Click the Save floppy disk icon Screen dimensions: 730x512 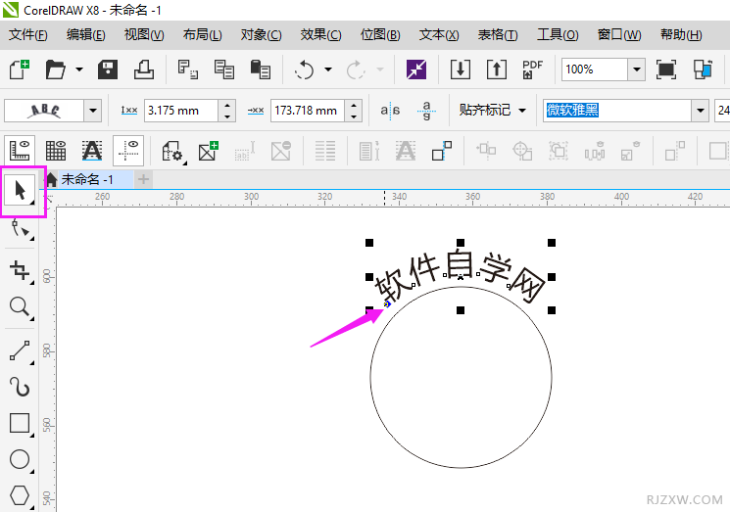pos(108,70)
